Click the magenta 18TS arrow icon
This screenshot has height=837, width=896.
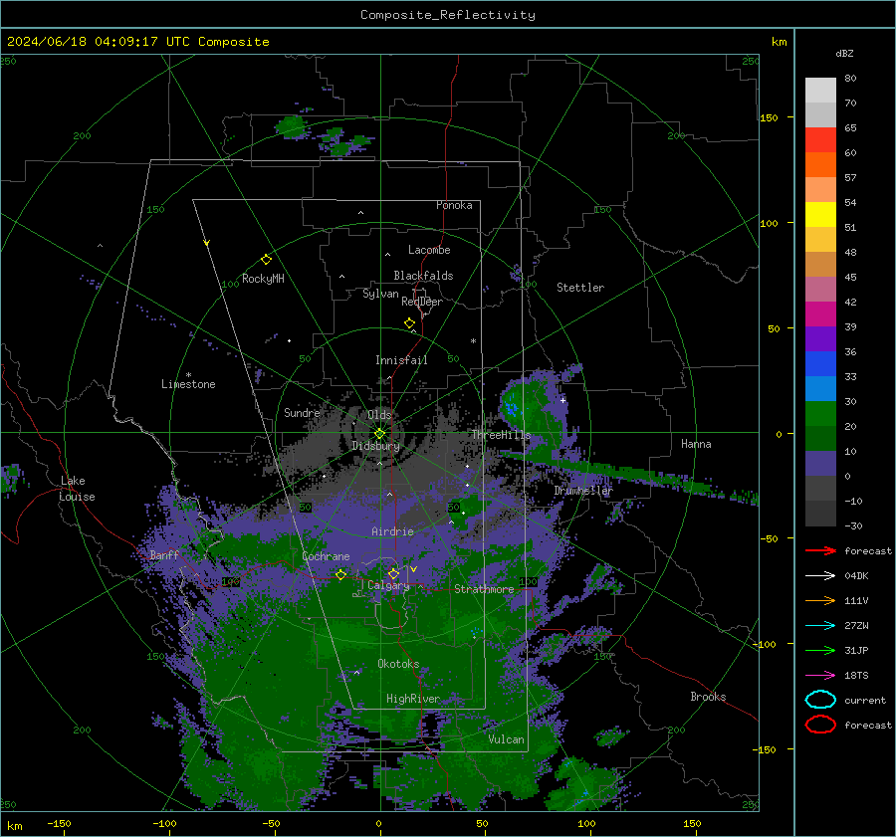(820, 675)
